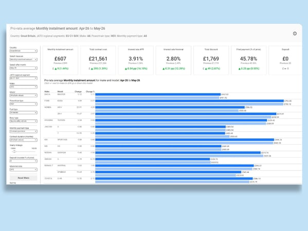Click the Change column header
The height and width of the screenshot is (231, 308).
(78, 92)
